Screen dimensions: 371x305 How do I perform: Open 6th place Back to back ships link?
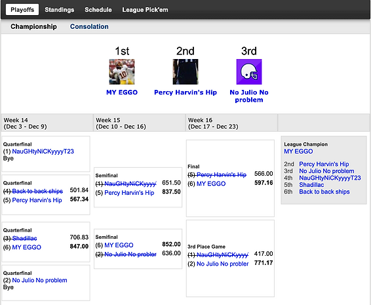click(324, 192)
